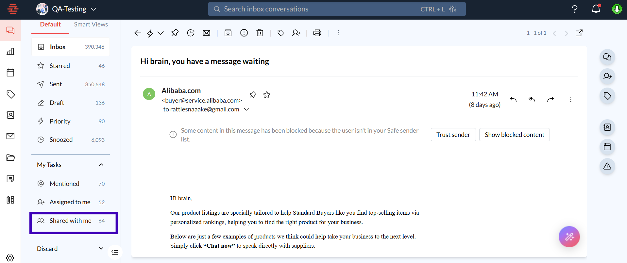Click the snooze clock icon in toolbar
Screen dimensions: 627x263
point(191,33)
